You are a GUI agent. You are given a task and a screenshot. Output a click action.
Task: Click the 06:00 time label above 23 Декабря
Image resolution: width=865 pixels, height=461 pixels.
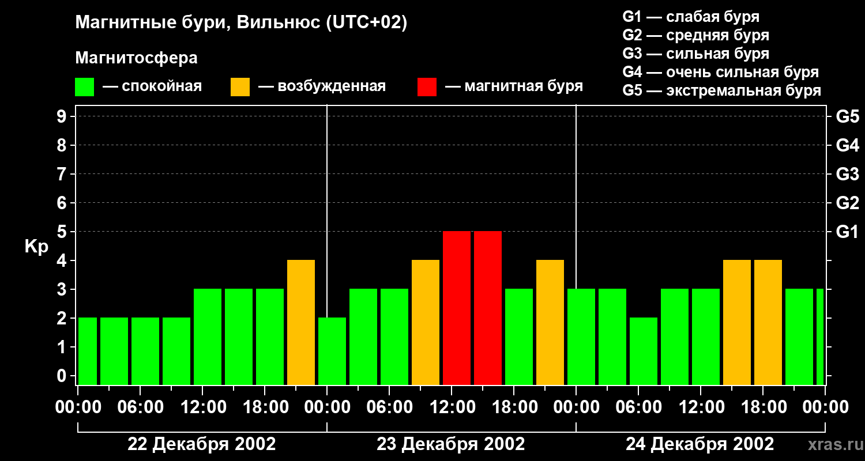(389, 407)
